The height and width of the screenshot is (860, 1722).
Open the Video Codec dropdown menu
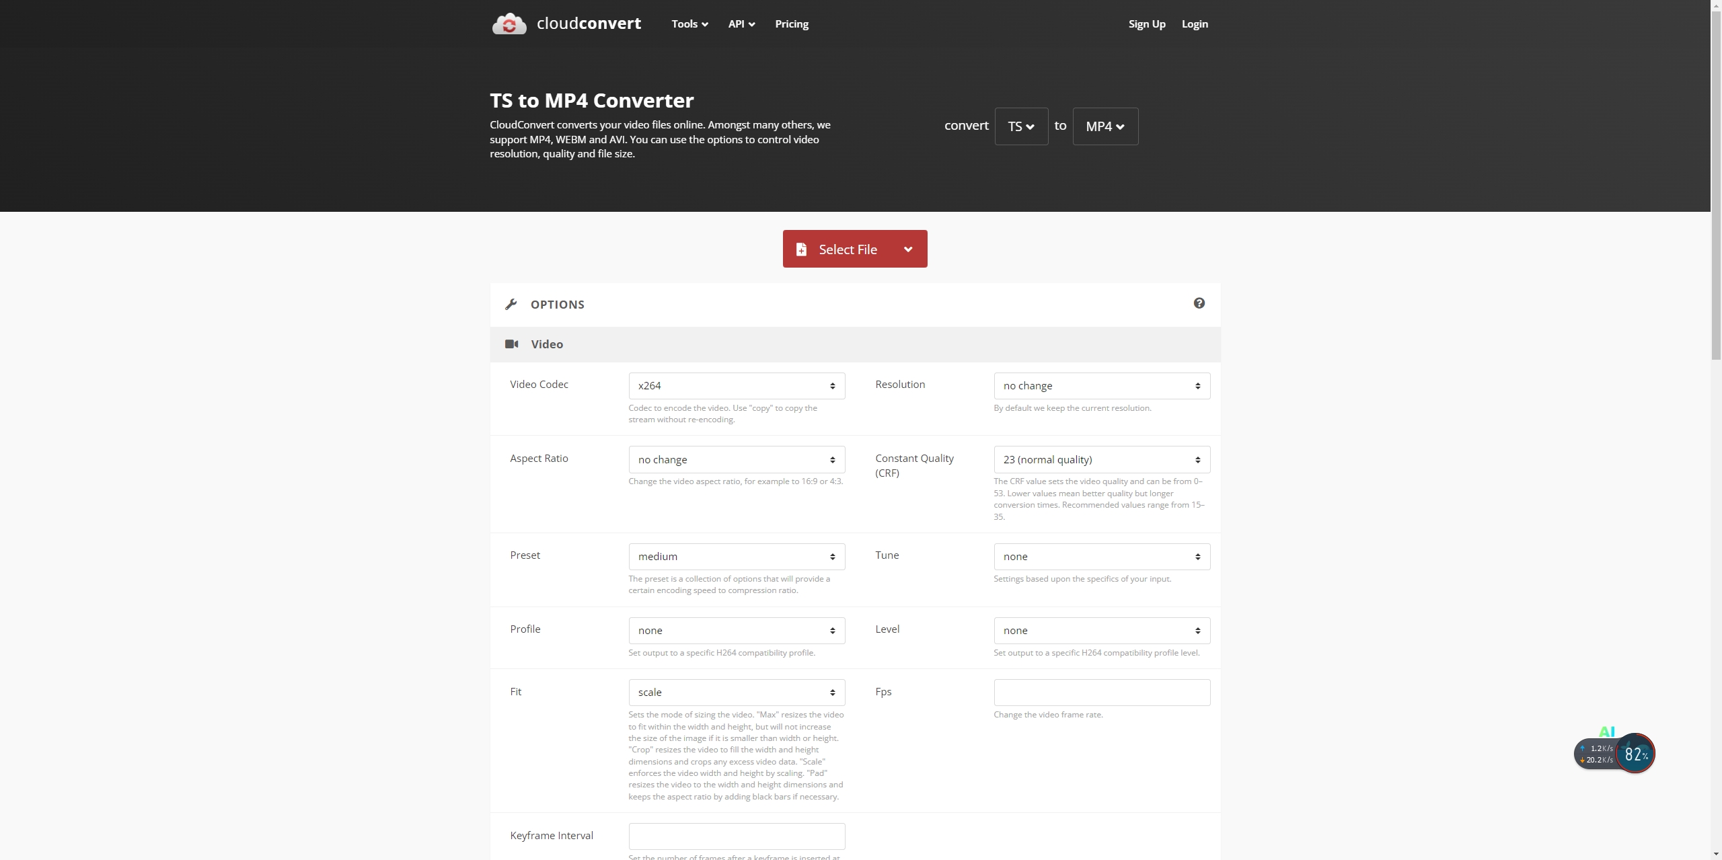(736, 385)
